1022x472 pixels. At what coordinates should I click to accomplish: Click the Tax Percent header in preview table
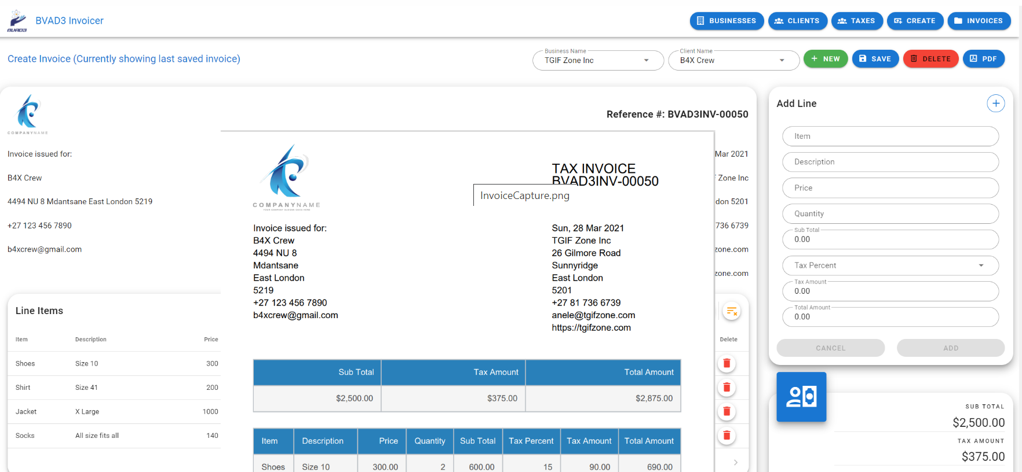(x=531, y=441)
